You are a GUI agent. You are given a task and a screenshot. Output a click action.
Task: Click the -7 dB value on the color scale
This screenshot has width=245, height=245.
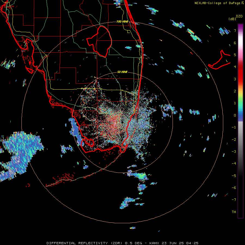[234, 200]
